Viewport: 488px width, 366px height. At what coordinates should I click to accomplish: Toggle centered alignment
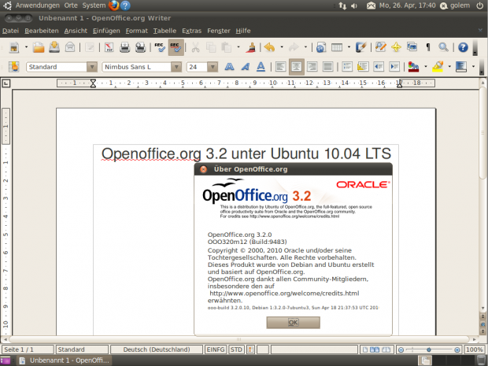pos(296,67)
